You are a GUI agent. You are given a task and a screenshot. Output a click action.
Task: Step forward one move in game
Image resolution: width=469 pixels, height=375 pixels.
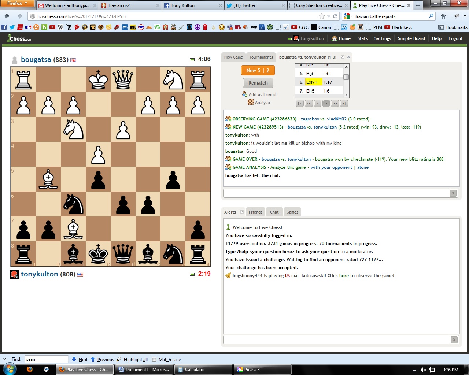(x=326, y=104)
